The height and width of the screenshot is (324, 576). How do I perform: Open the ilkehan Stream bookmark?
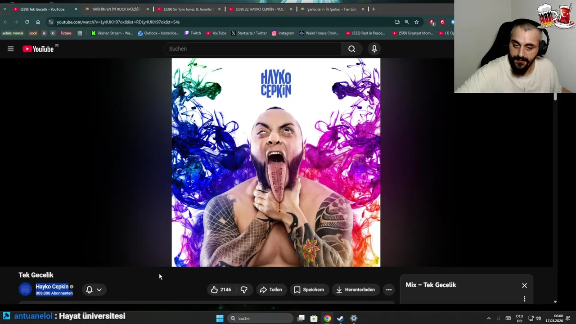point(112,33)
